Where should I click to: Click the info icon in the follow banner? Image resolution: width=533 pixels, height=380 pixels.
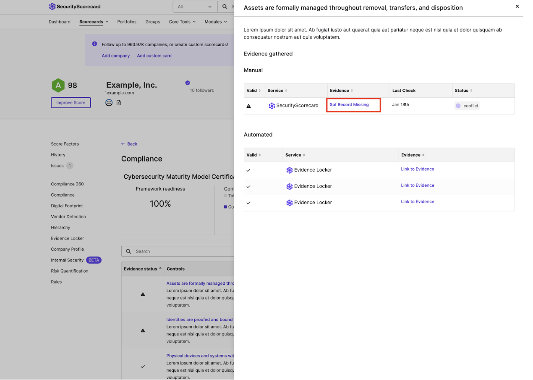click(94, 44)
